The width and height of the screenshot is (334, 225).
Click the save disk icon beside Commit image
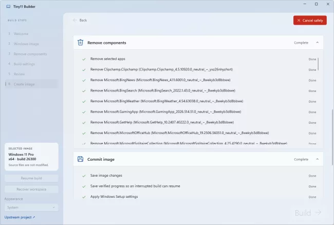pos(80,159)
